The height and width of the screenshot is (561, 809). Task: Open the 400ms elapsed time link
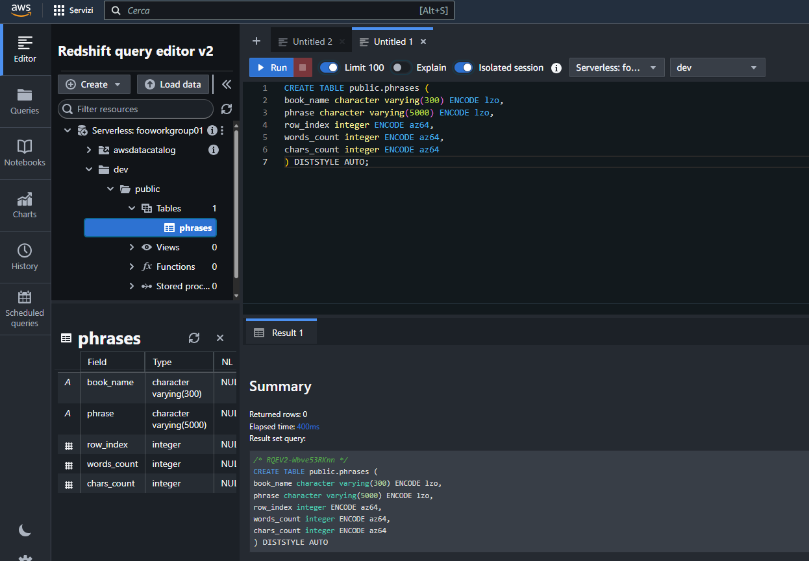coord(308,426)
